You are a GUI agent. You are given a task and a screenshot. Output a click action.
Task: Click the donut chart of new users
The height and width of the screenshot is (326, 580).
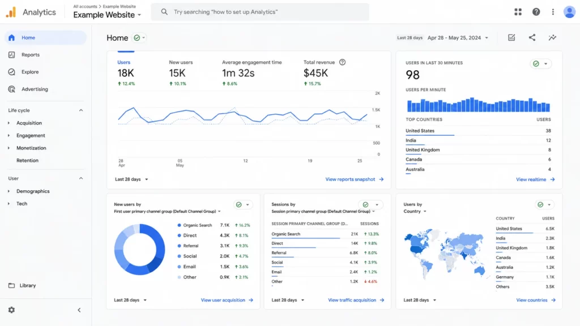click(140, 249)
